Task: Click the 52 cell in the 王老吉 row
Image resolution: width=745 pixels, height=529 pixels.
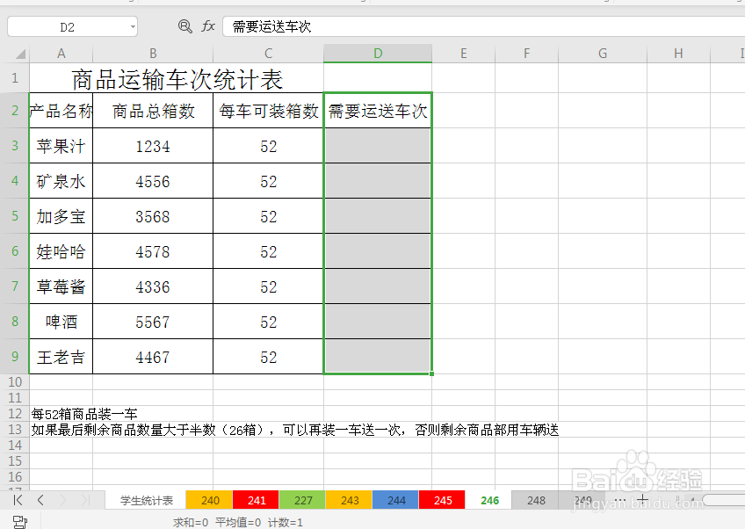Action: [269, 357]
